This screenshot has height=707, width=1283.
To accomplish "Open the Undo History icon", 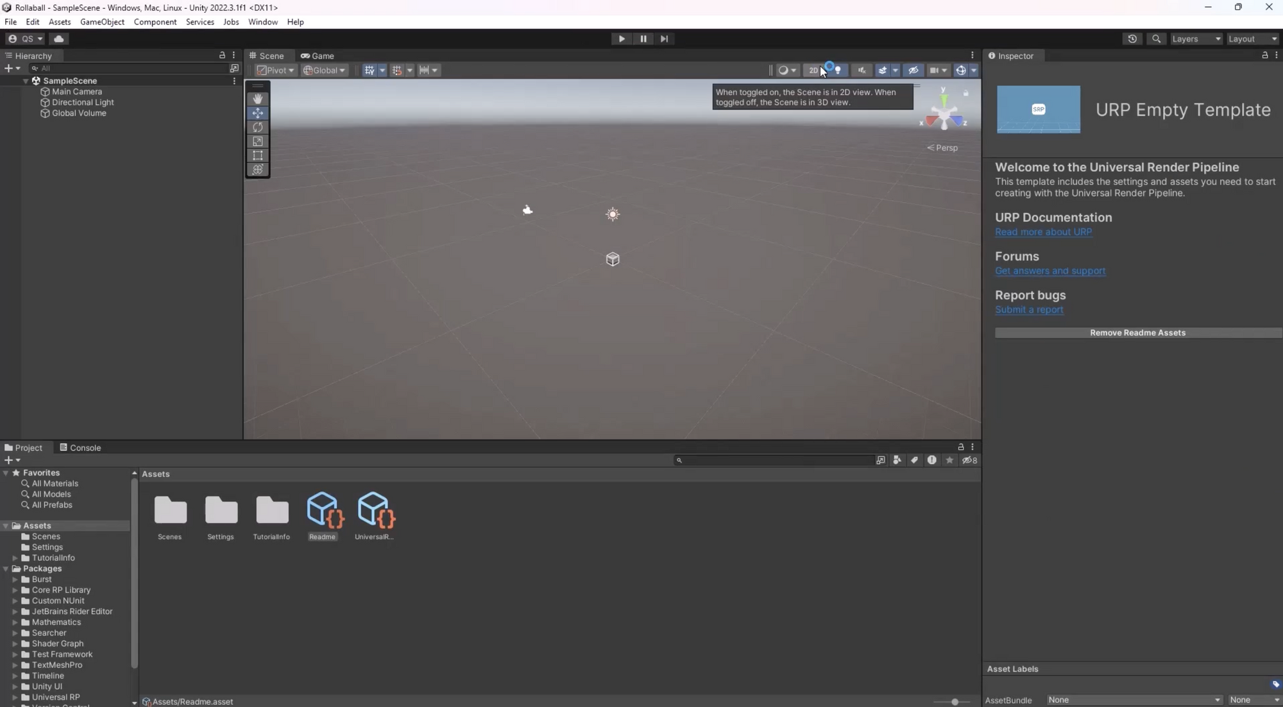I will (x=1132, y=38).
